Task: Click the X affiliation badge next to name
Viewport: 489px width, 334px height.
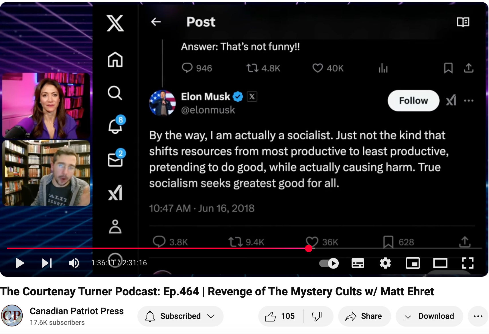Action: [x=252, y=97]
